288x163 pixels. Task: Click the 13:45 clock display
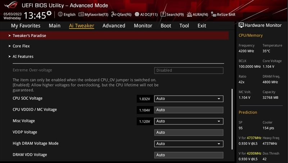pos(35,16)
